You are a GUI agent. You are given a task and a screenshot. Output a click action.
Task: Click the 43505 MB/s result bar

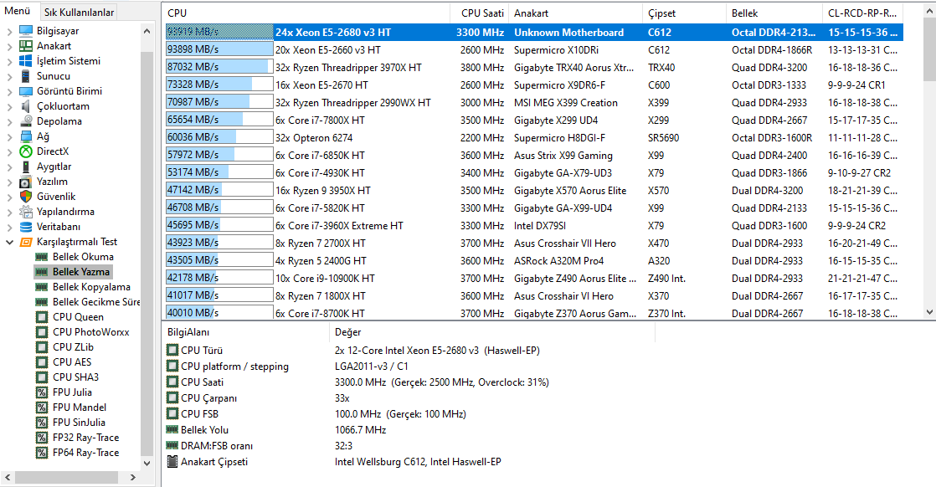[219, 260]
